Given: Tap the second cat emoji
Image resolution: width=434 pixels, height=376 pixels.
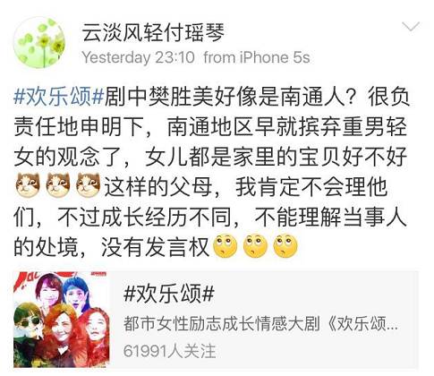Looking at the screenshot, I should click(58, 185).
